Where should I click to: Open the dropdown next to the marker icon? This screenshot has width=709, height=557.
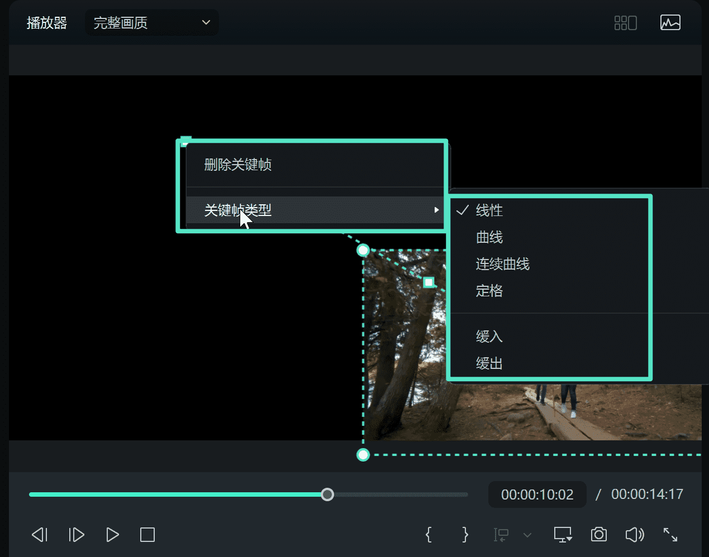tap(527, 535)
